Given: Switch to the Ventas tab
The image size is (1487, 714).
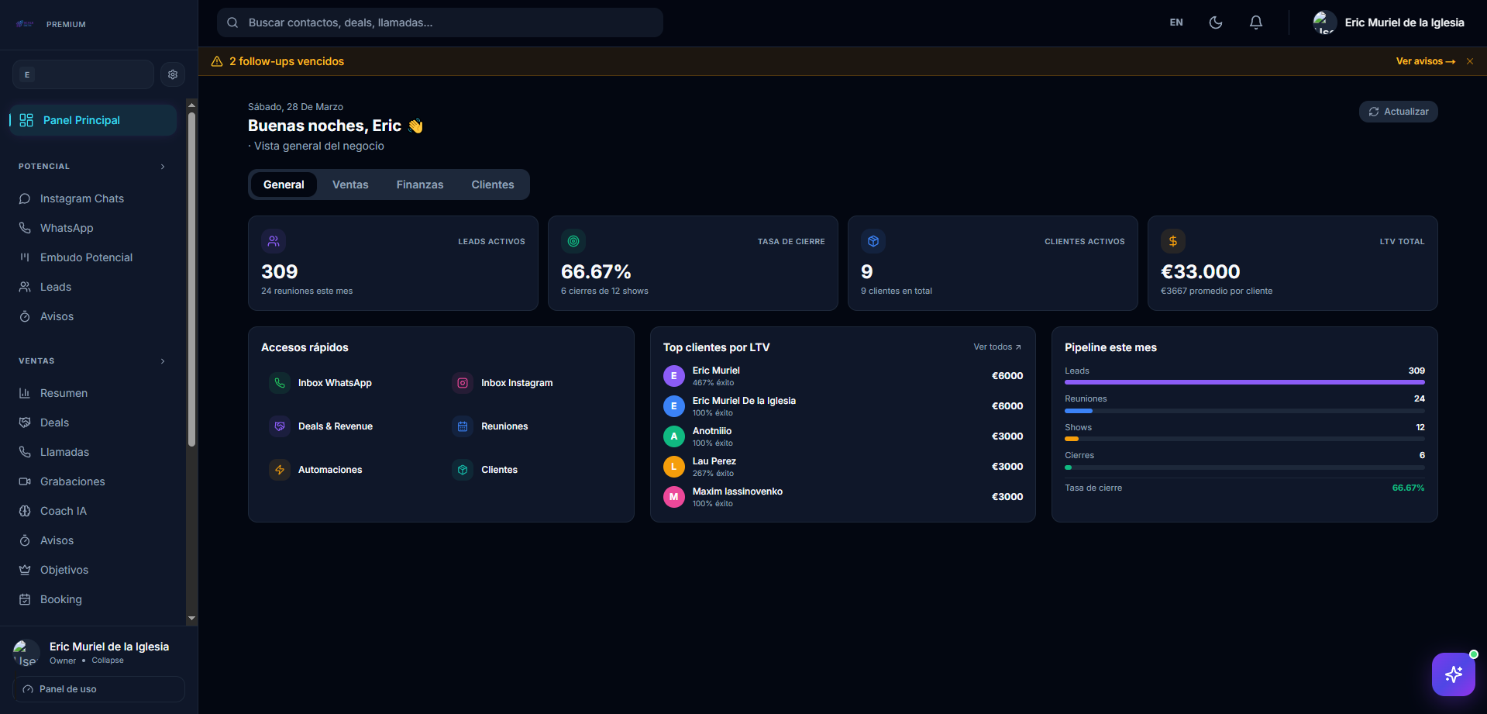Looking at the screenshot, I should (350, 185).
